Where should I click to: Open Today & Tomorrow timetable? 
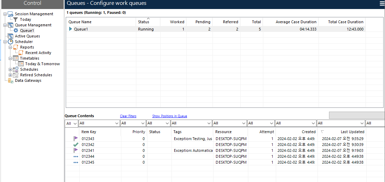tap(42, 64)
